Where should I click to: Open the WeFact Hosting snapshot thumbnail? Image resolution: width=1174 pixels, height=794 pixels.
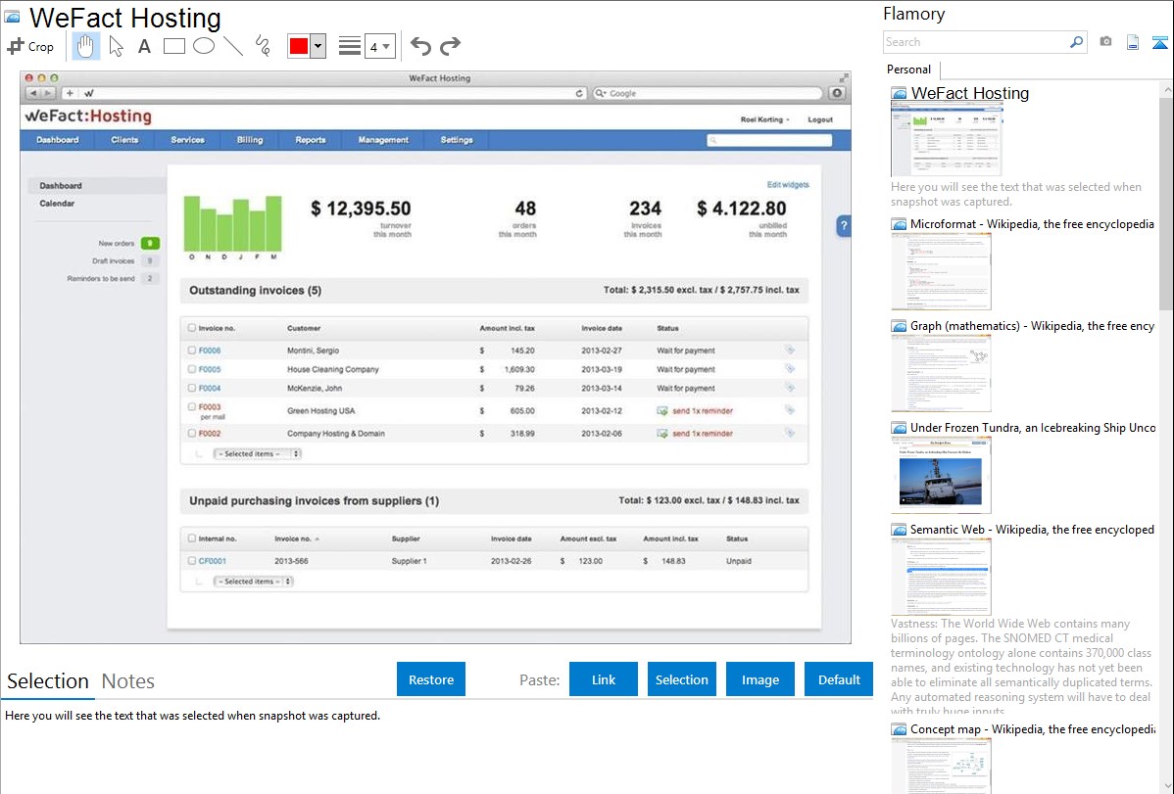pos(947,140)
